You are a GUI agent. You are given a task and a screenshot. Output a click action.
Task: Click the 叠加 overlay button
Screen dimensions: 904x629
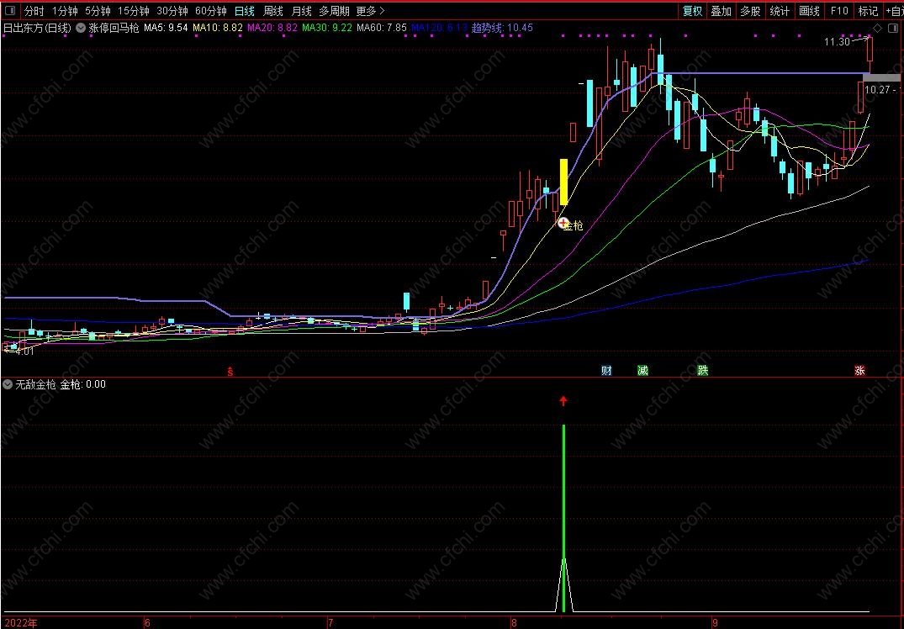721,11
